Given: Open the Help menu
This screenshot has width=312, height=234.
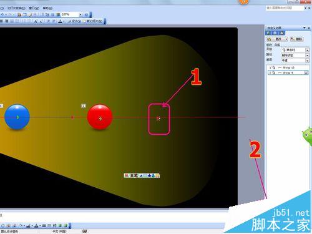Looking at the screenshot, I should coord(47,8).
